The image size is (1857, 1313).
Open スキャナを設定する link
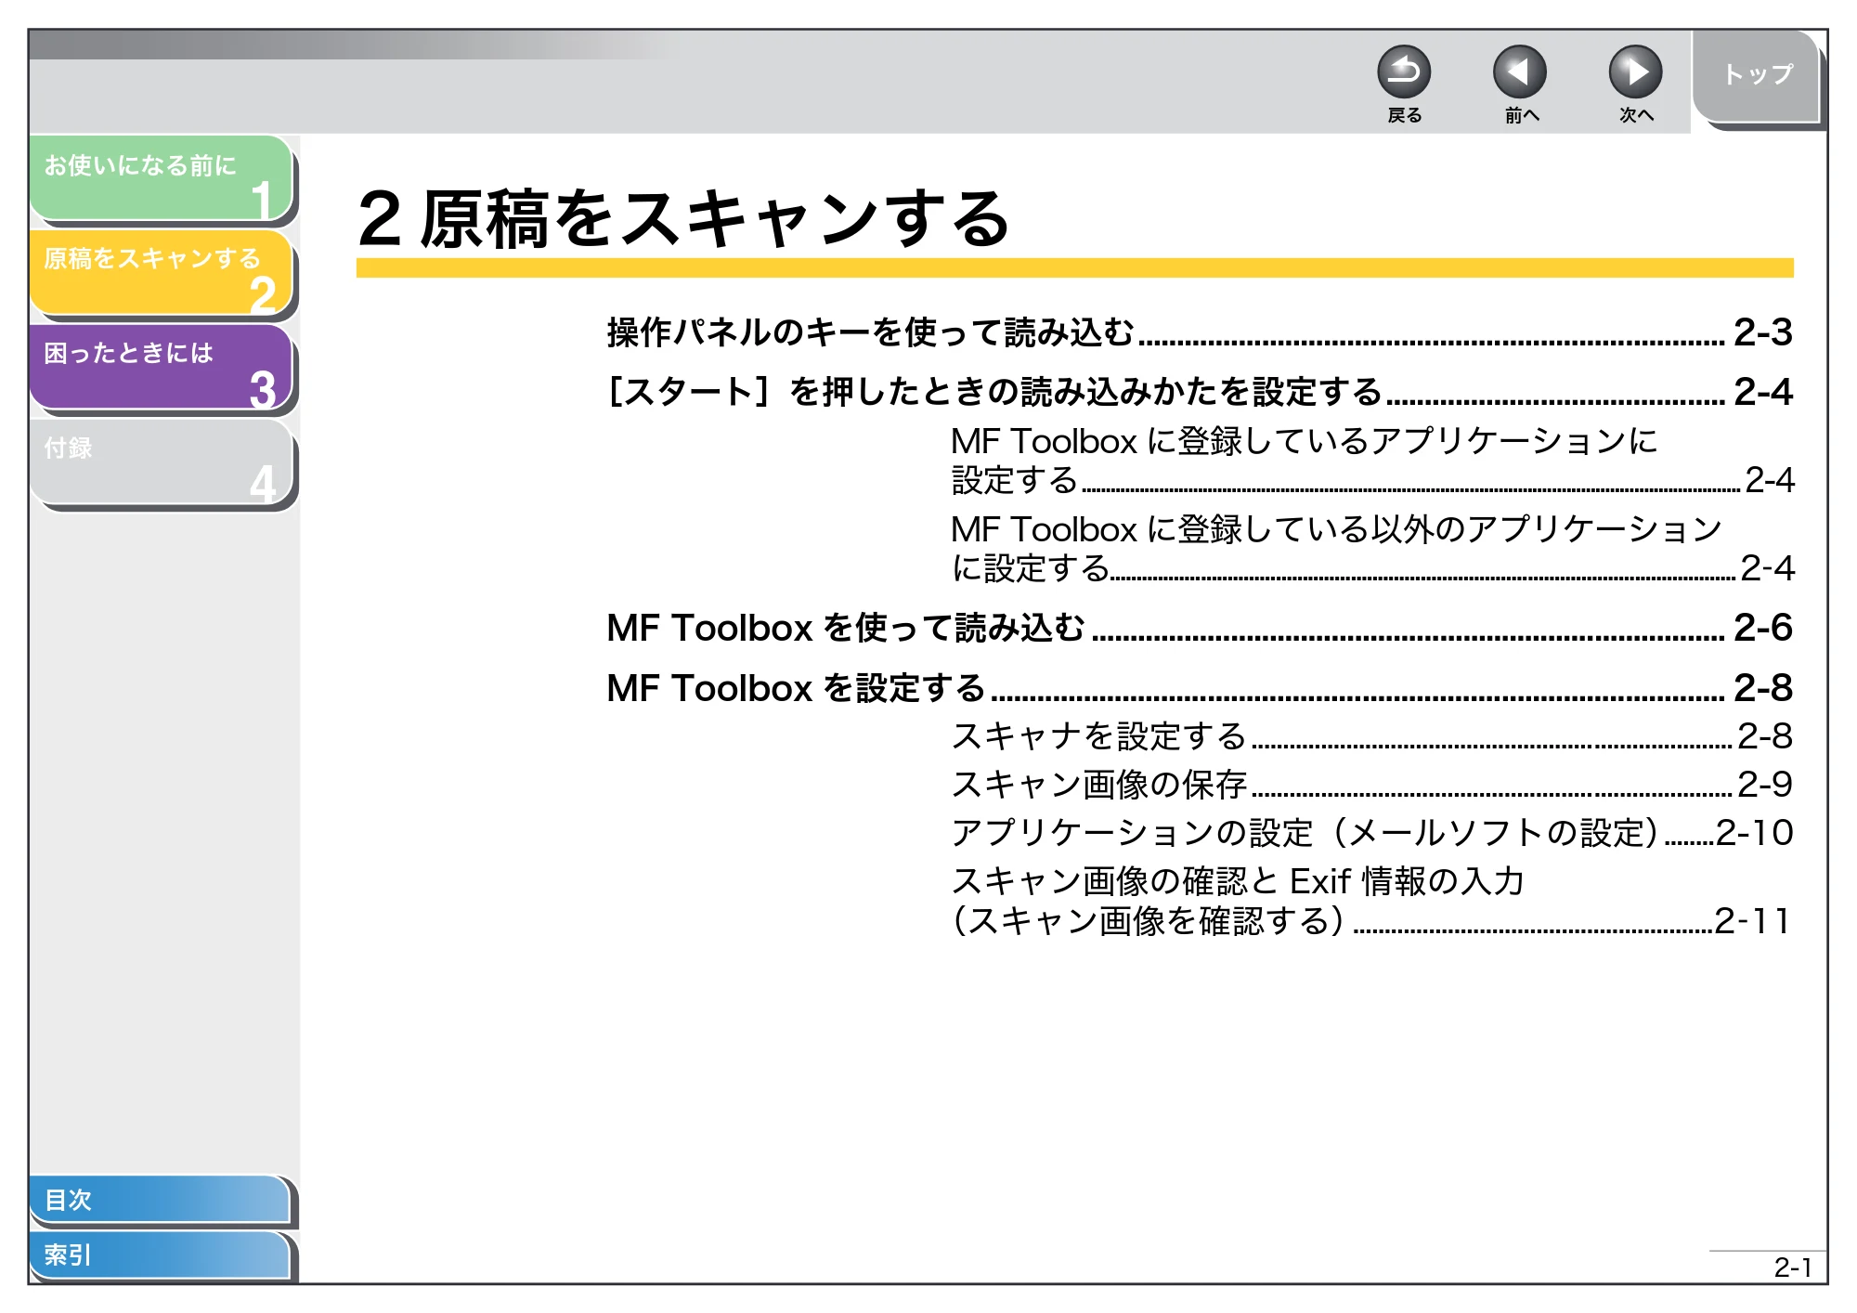tap(1372, 736)
